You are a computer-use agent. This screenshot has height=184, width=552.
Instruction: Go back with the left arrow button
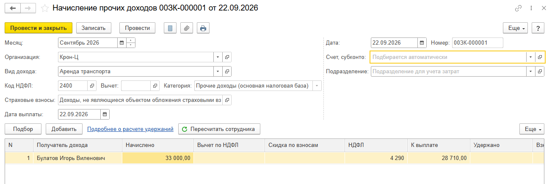coord(13,8)
